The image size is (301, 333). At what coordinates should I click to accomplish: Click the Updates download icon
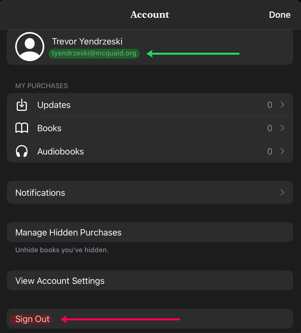22,105
